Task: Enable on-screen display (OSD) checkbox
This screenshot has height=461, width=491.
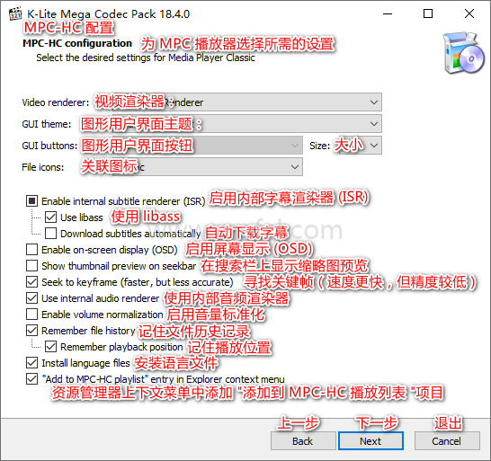Action: pyautogui.click(x=32, y=250)
